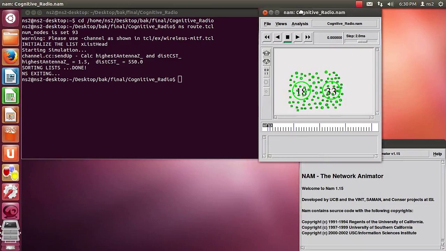Play the animation backward

point(277,37)
